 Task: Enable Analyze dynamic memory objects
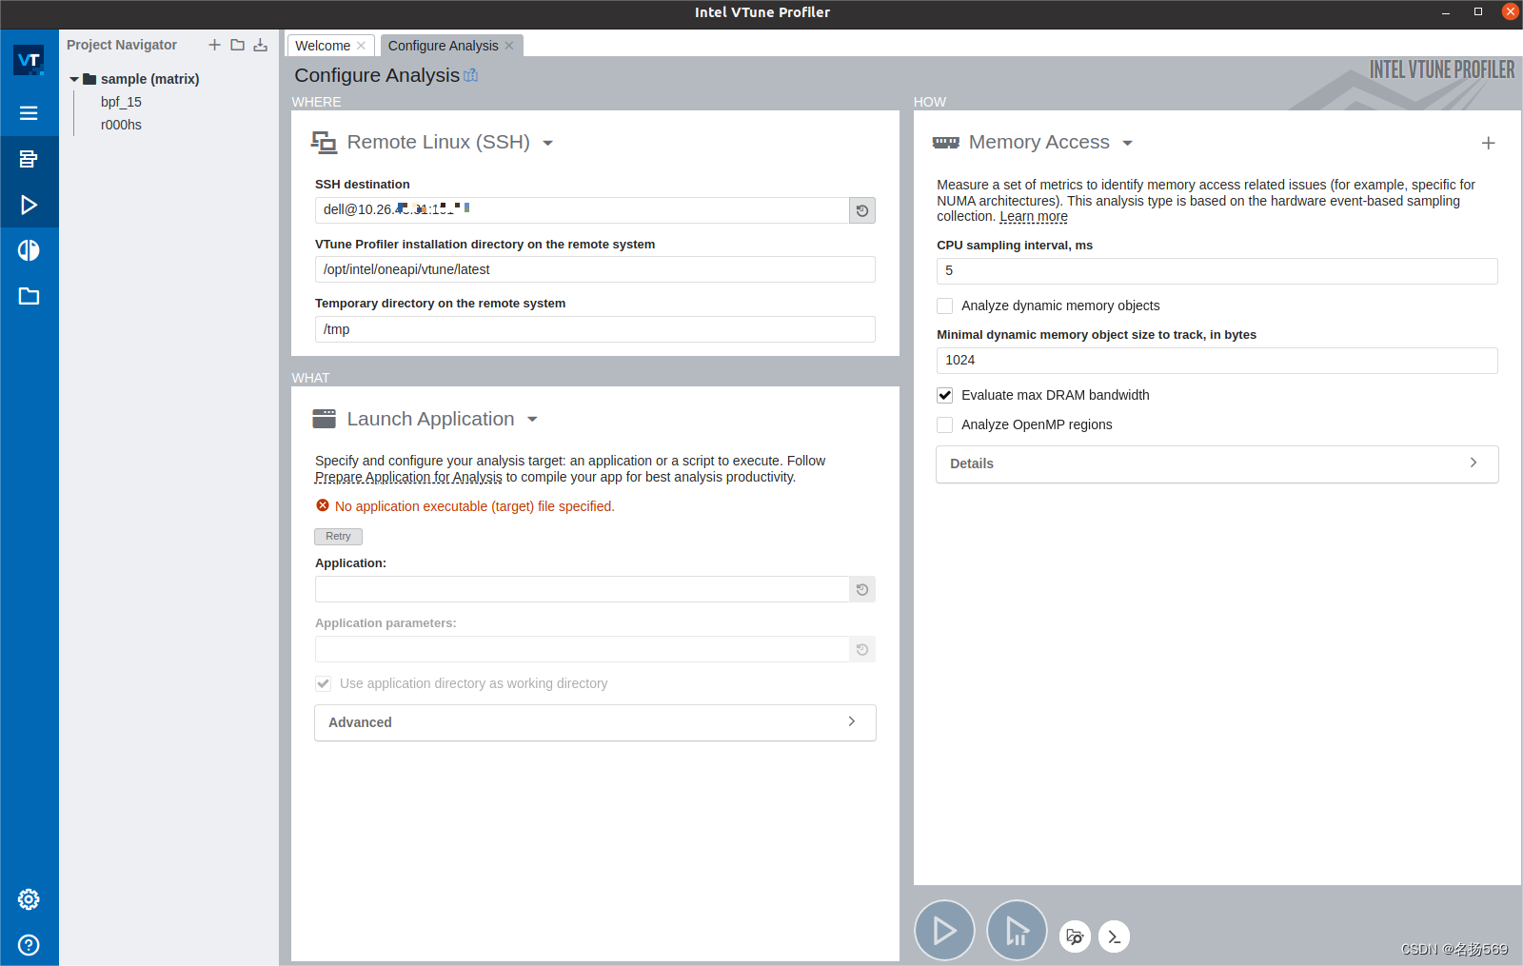tap(944, 306)
